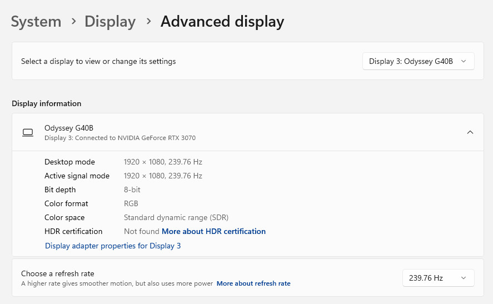Click the monitor icon beside Odyssey G40B

click(x=28, y=132)
